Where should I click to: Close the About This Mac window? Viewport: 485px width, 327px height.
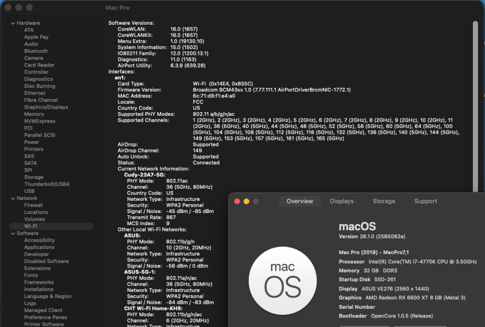coord(237,201)
